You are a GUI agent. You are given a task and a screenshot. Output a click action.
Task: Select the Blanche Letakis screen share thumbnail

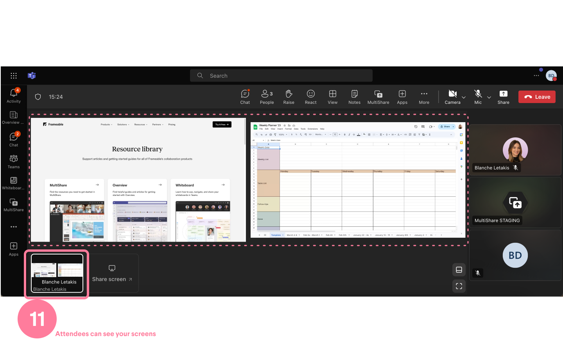(x=56, y=272)
